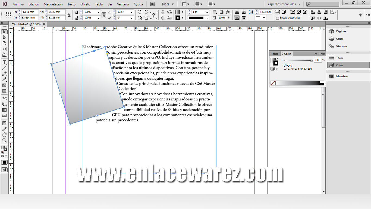This screenshot has width=371, height=209.
Task: Select the Page tool
Action: pos(4,43)
